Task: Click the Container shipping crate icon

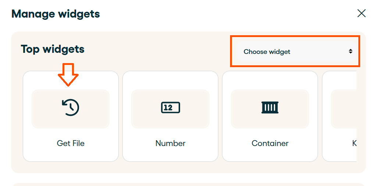Action: (x=270, y=107)
